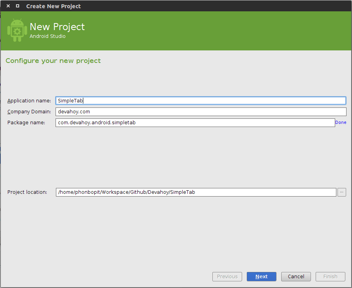Click the 'Company Domain:' label
Screen dimensions: 352x288
pos(29,112)
